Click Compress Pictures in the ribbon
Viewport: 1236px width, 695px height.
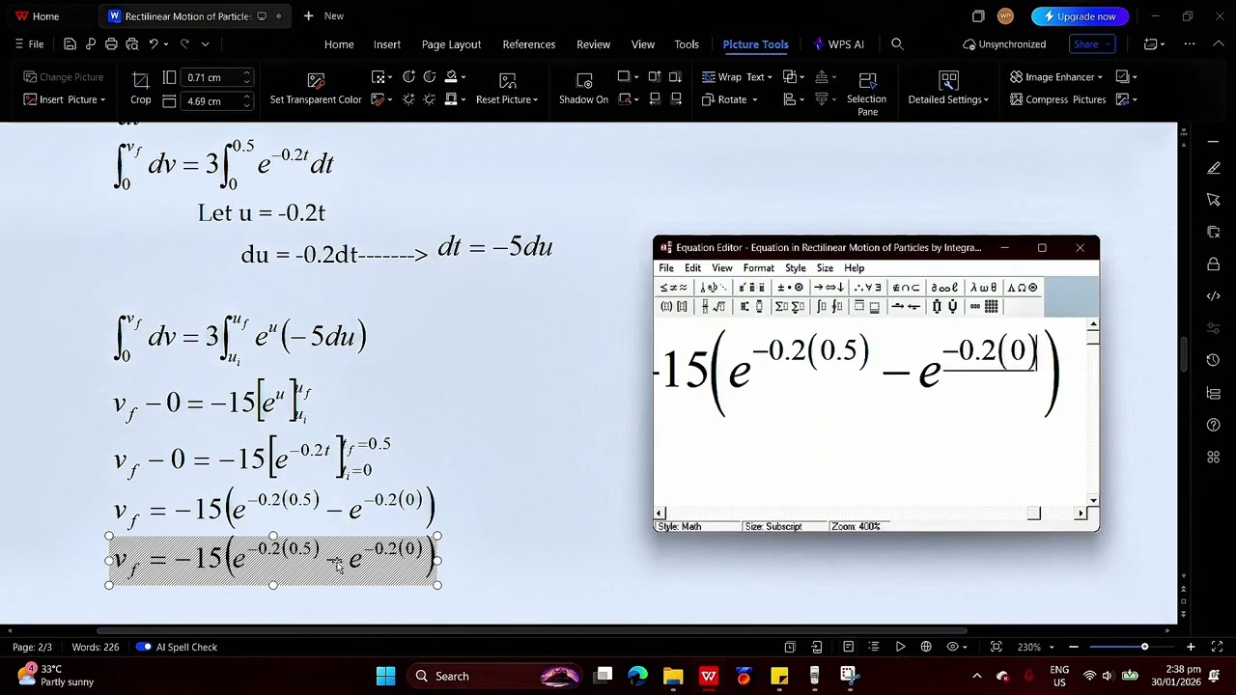pos(1057,99)
